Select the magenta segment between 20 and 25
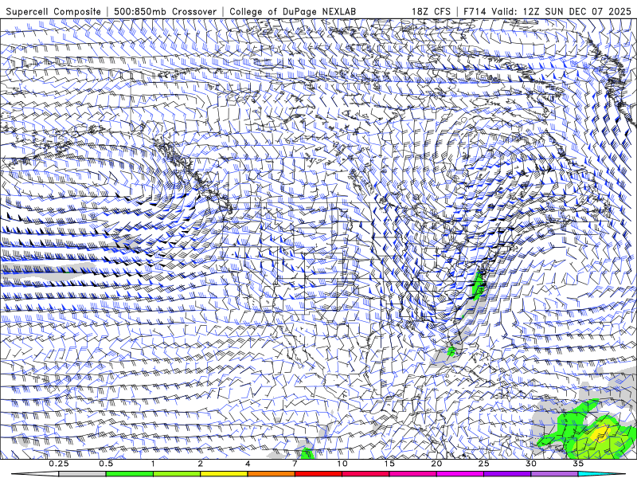This screenshot has width=637, height=478. pos(460,474)
